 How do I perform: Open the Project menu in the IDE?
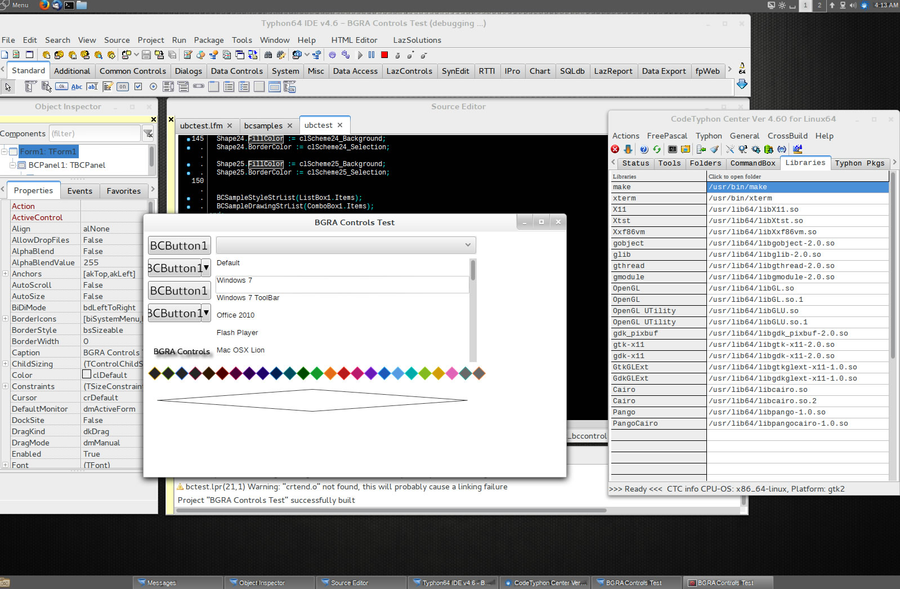(151, 40)
